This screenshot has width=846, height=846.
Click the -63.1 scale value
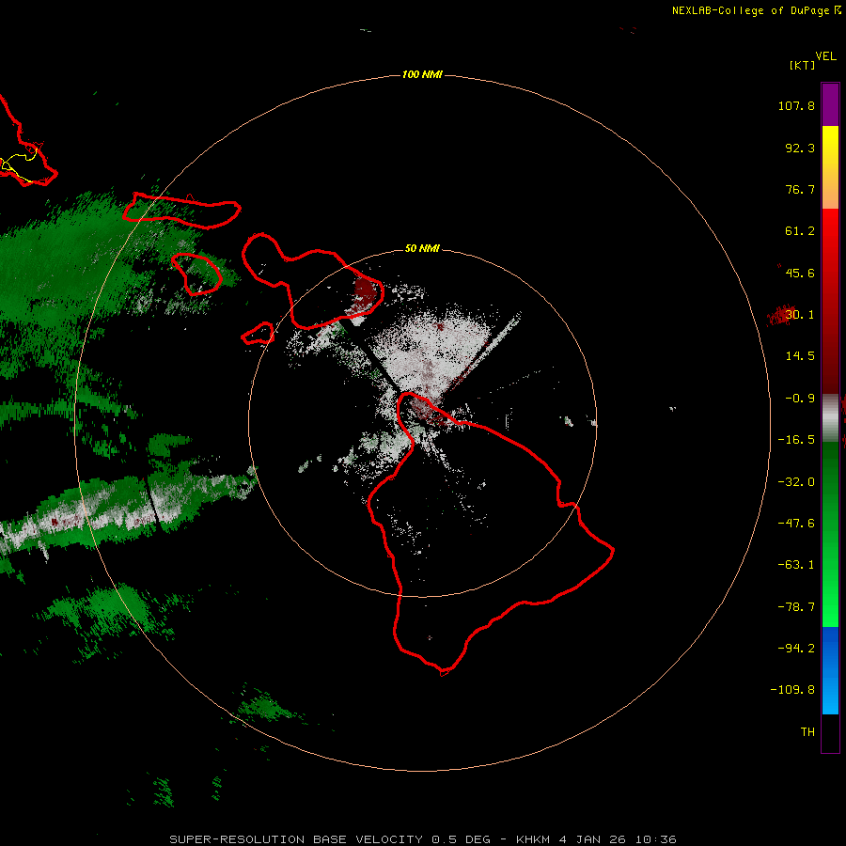tap(796, 565)
